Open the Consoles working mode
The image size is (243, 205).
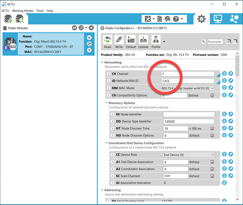[218, 18]
